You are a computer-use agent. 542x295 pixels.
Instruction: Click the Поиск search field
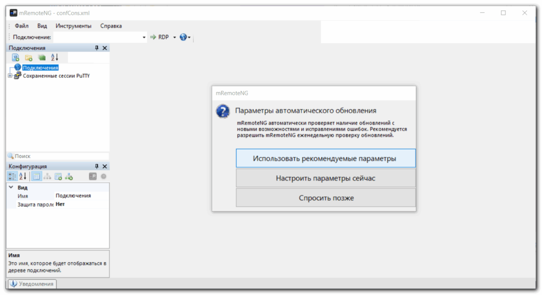point(58,156)
